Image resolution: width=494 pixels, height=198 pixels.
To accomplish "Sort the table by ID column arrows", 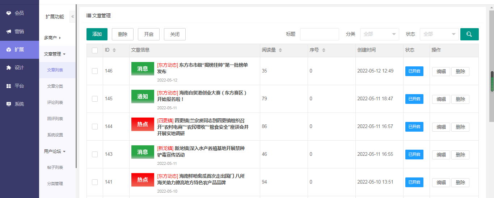I will (114, 50).
